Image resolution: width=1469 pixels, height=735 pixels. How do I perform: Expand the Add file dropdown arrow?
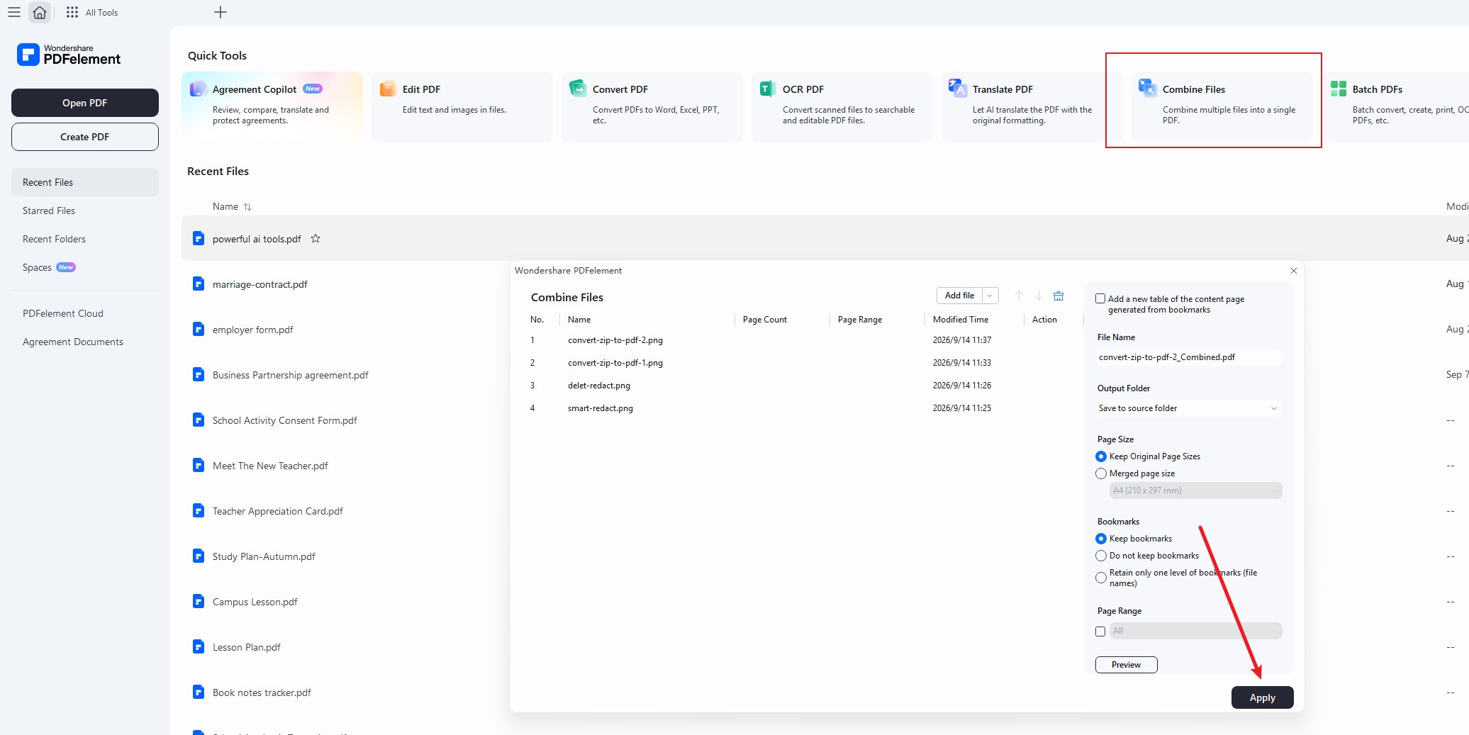pos(990,296)
